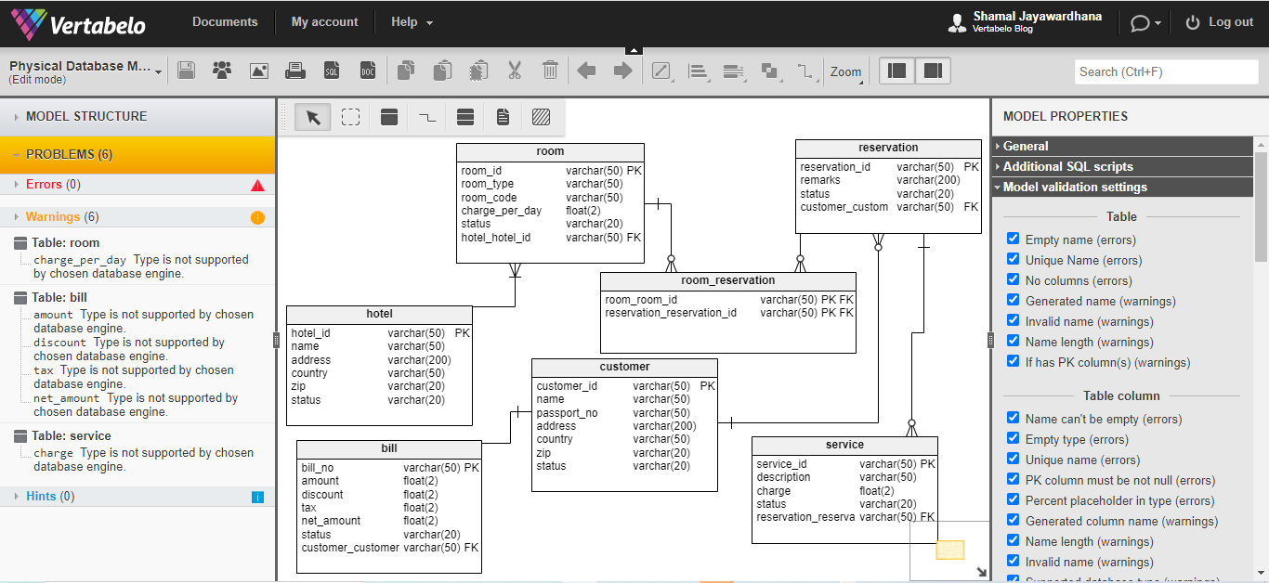
Task: Expand Additional SQL scripts section
Action: click(x=1123, y=166)
